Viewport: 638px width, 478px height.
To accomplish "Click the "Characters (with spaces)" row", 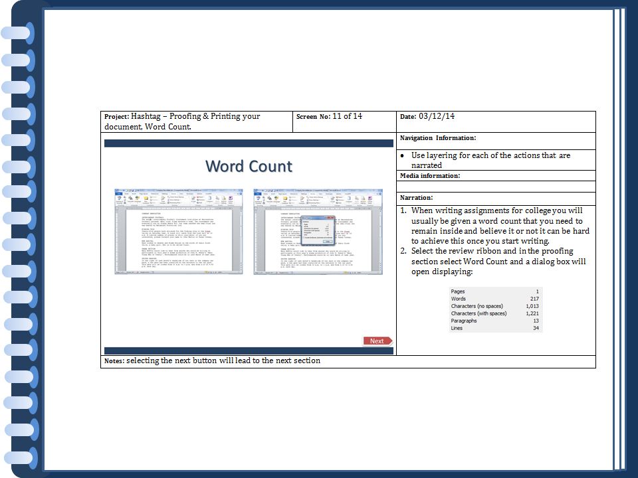I will (x=494, y=313).
